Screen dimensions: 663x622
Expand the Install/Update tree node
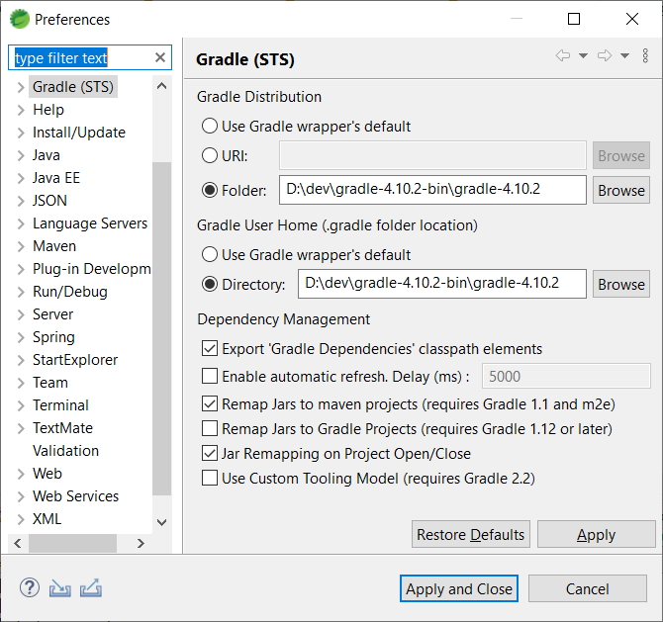(21, 133)
